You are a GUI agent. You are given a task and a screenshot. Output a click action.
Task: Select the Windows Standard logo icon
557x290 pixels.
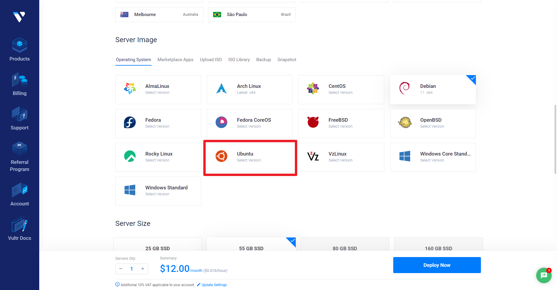tap(130, 190)
